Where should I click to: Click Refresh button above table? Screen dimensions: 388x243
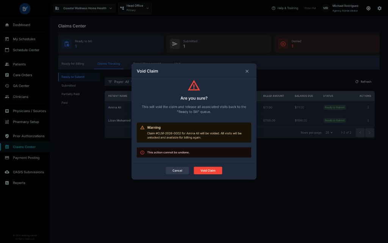point(363,82)
